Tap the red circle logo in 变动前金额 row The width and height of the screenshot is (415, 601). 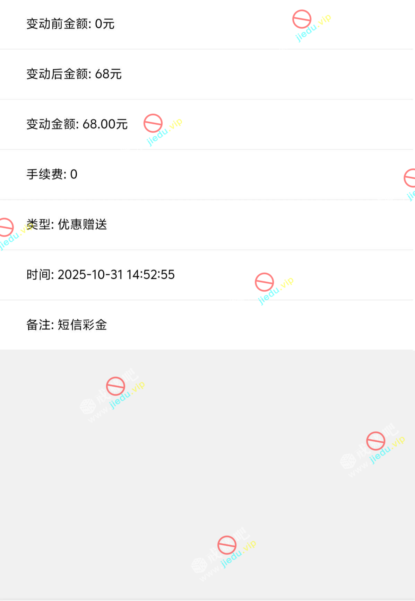302,19
